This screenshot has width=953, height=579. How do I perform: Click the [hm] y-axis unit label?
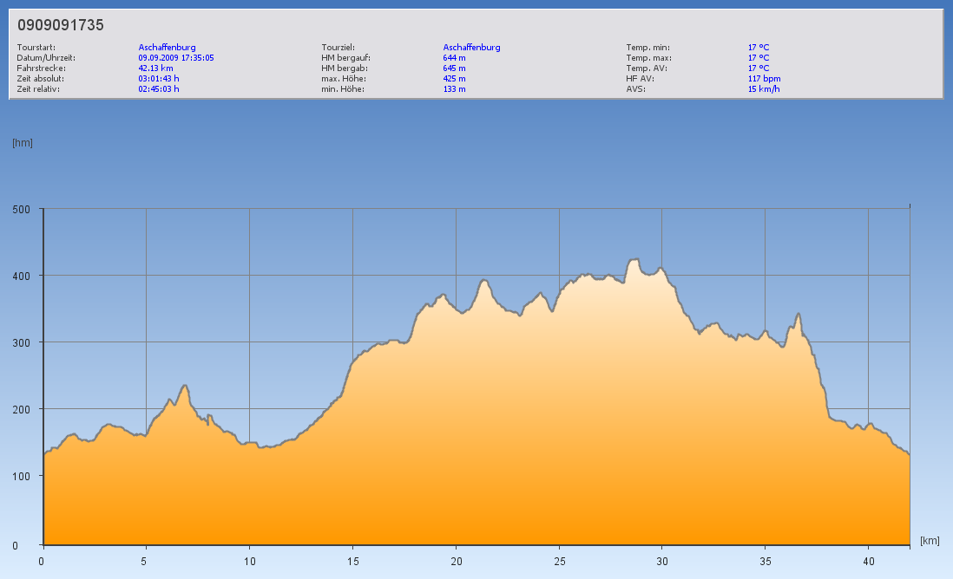[22, 143]
